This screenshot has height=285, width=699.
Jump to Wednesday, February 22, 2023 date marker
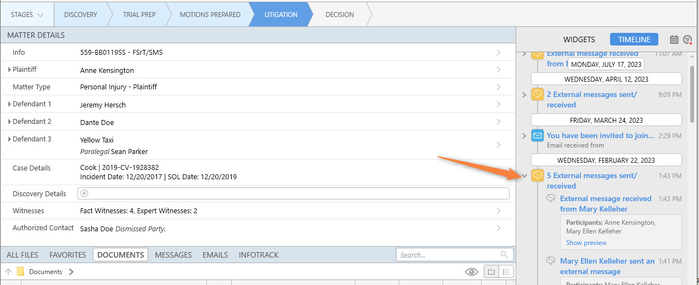click(606, 161)
